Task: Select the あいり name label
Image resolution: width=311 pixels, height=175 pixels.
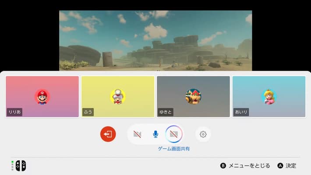Action: pyautogui.click(x=240, y=112)
